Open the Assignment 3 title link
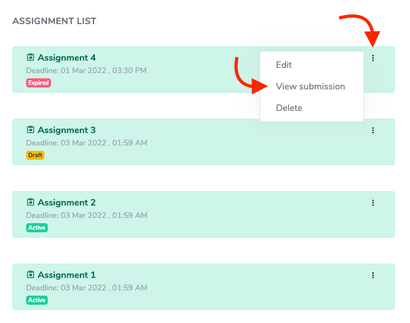410x323 pixels. coord(67,131)
